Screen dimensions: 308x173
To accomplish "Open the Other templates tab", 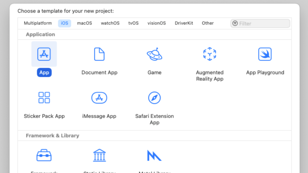I will [x=208, y=23].
